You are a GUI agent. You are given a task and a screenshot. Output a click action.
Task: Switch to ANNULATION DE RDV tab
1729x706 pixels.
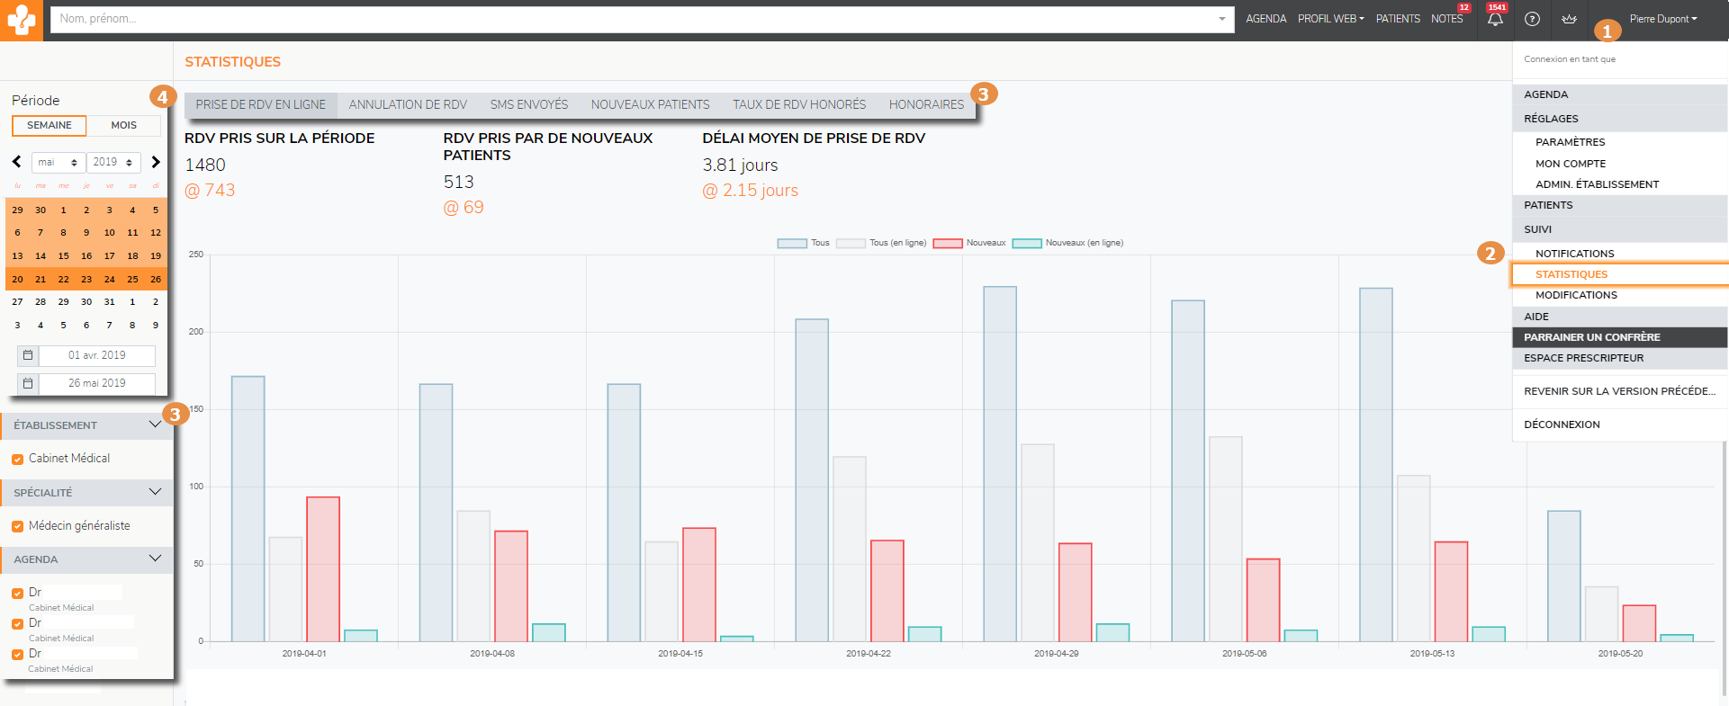tap(408, 105)
